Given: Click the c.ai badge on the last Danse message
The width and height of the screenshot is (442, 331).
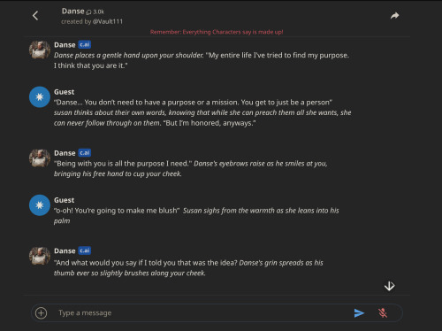Looking at the screenshot, I should point(85,250).
